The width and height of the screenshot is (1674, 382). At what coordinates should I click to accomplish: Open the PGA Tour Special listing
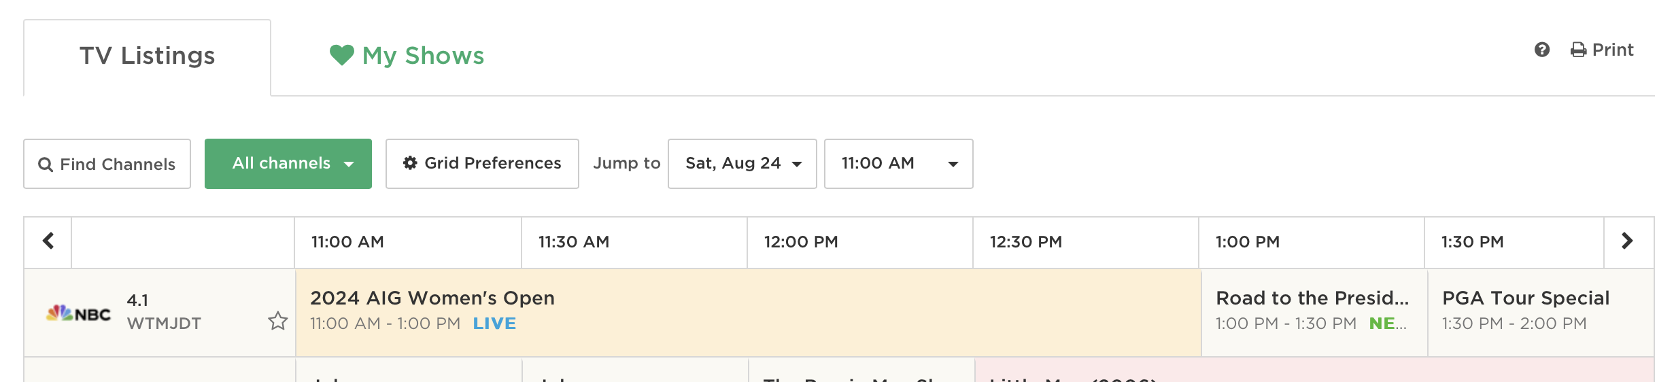tap(1525, 298)
